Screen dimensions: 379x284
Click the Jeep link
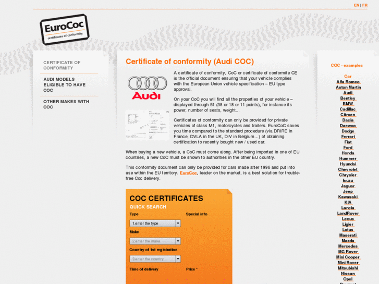click(x=348, y=191)
